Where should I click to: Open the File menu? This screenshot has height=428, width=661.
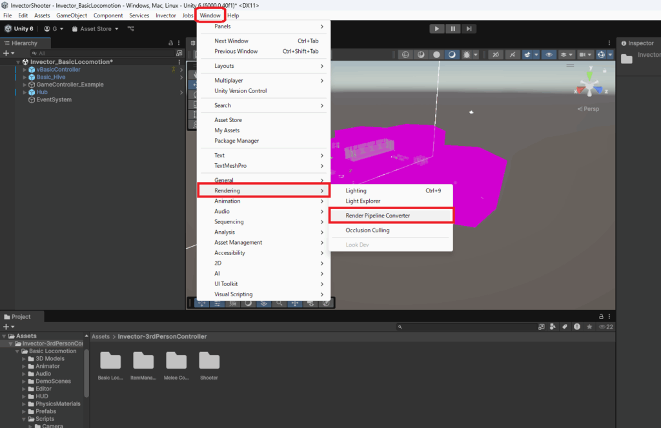8,15
